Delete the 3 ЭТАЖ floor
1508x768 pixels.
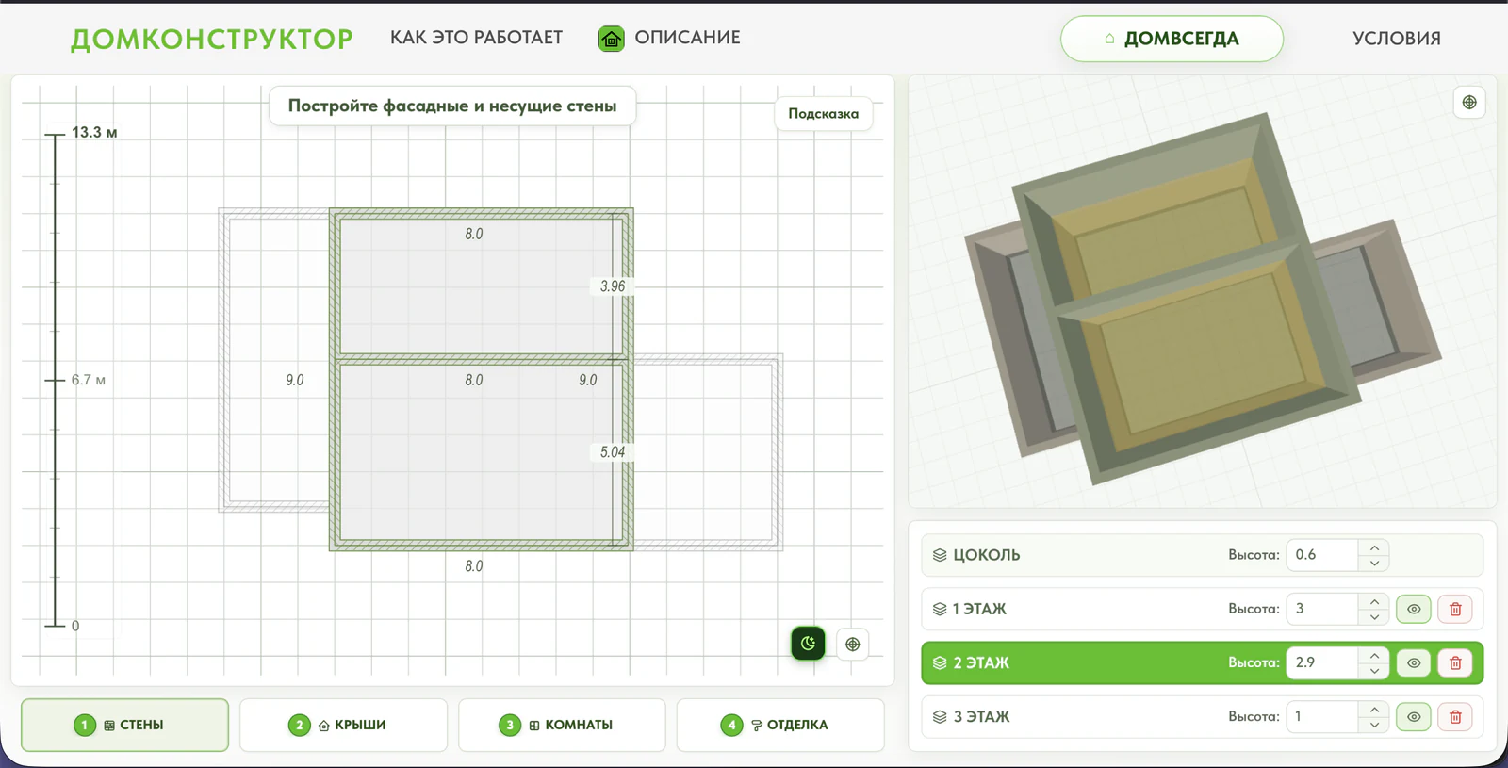click(1455, 717)
